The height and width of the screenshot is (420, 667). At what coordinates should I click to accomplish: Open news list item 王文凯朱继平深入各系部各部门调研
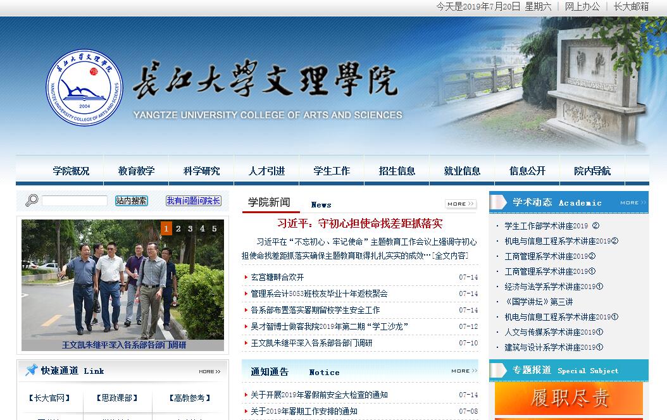click(311, 343)
